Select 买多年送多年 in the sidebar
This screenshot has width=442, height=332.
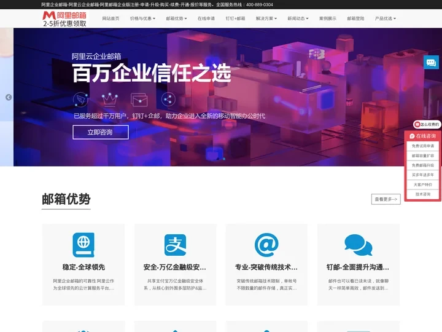point(422,175)
